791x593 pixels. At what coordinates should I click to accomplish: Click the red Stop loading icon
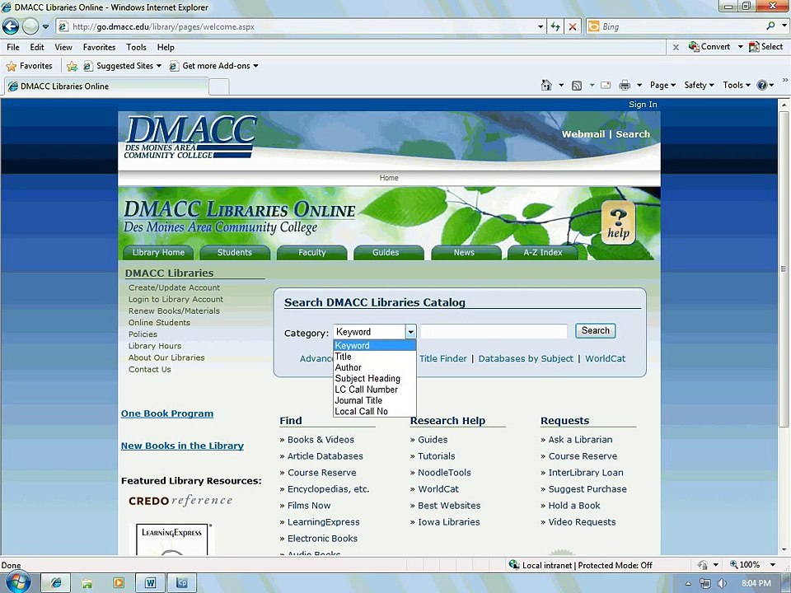click(x=573, y=26)
